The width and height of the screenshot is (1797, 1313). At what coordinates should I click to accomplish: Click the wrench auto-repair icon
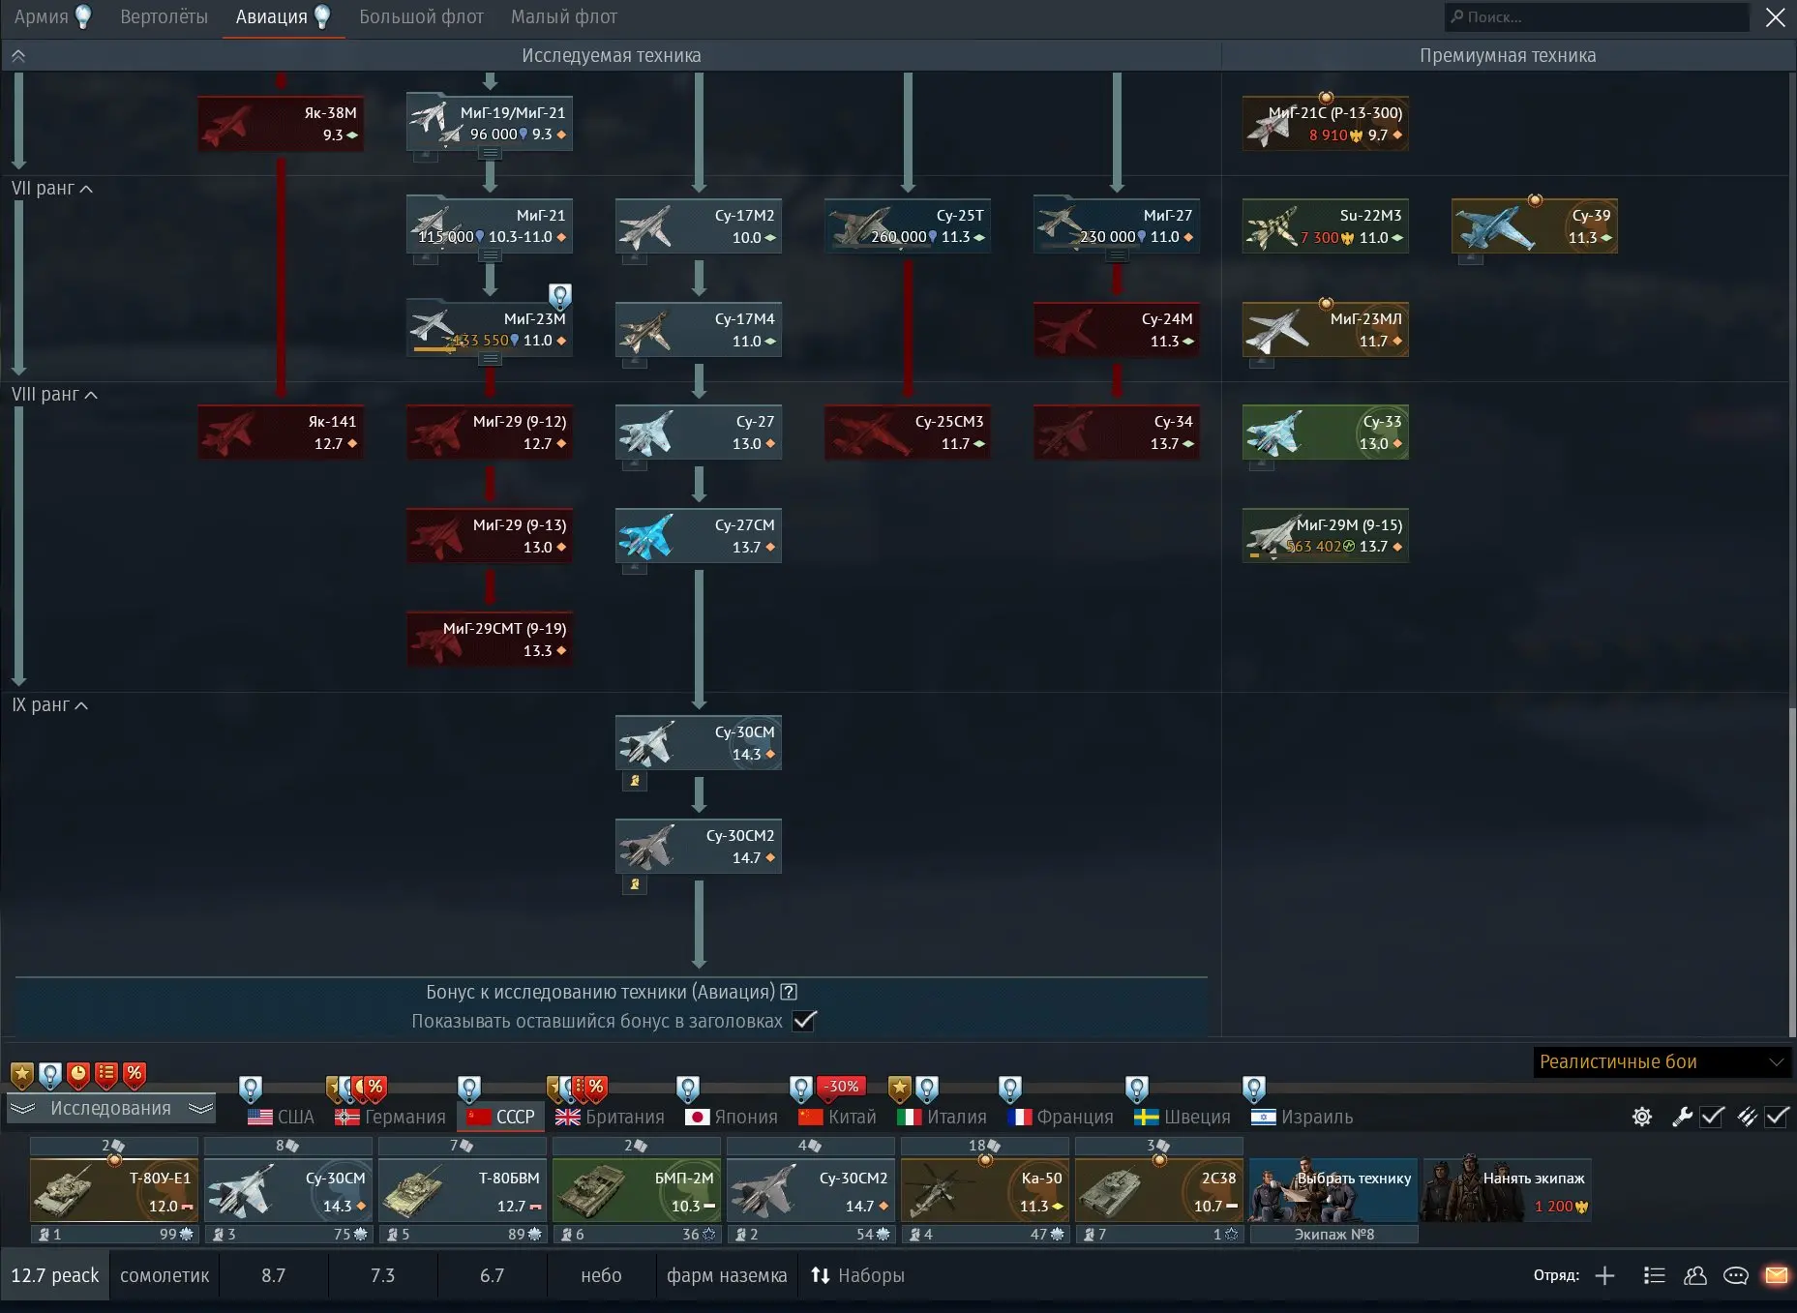tap(1682, 1117)
